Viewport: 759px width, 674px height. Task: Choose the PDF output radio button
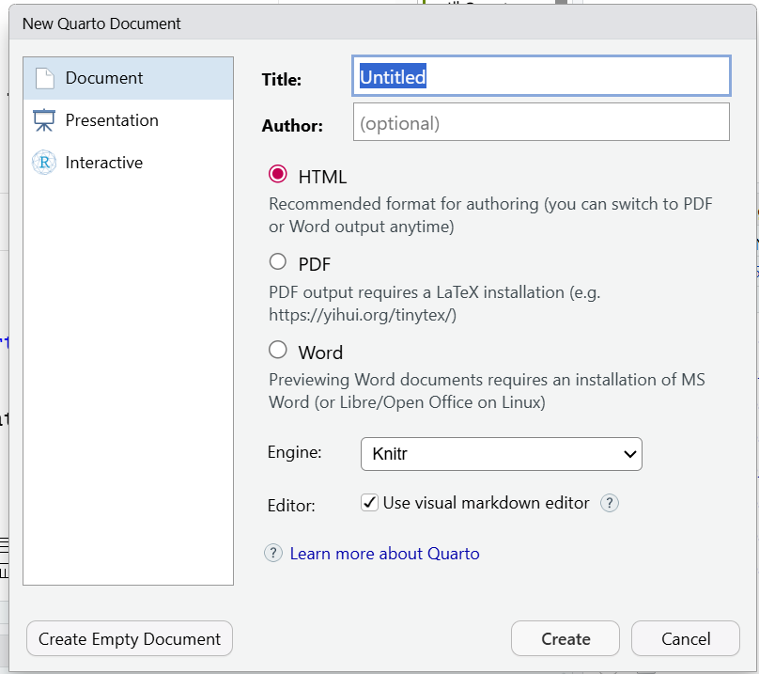(278, 262)
